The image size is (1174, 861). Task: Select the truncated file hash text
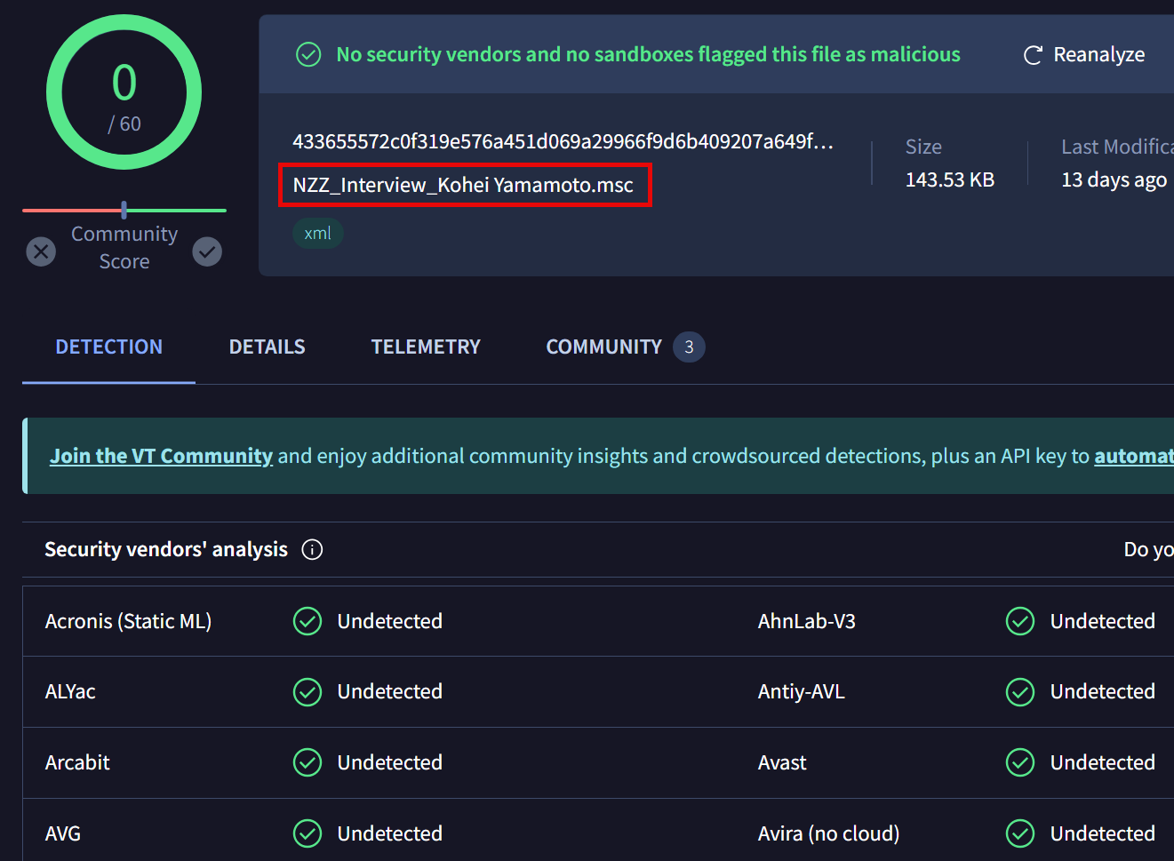pos(567,142)
